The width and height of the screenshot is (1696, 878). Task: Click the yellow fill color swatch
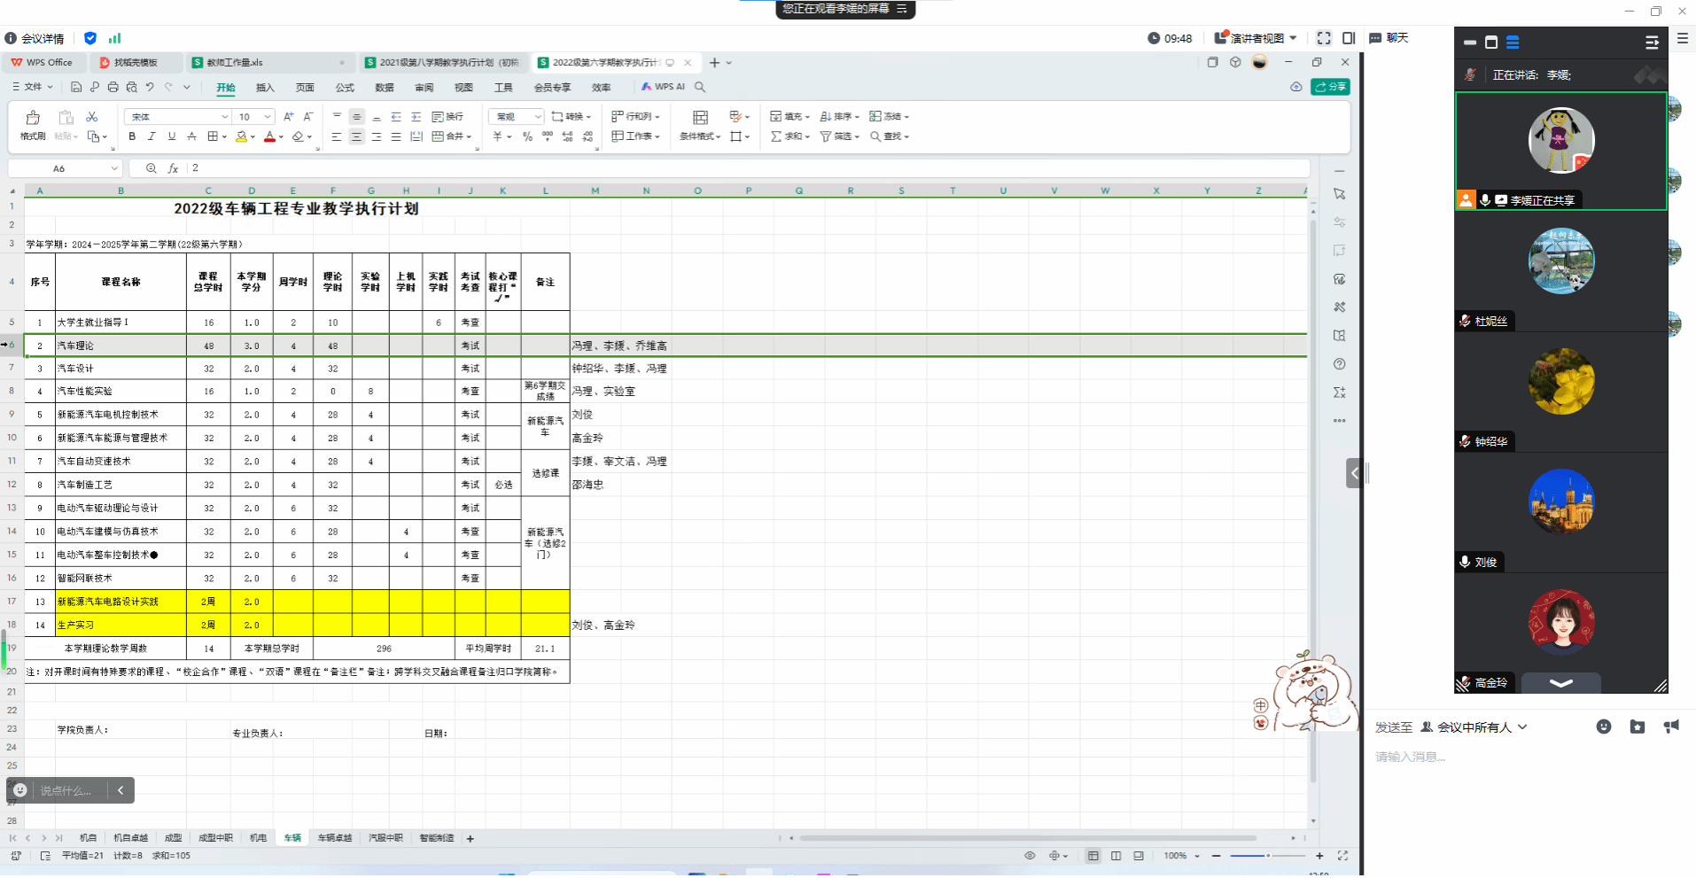click(x=241, y=136)
